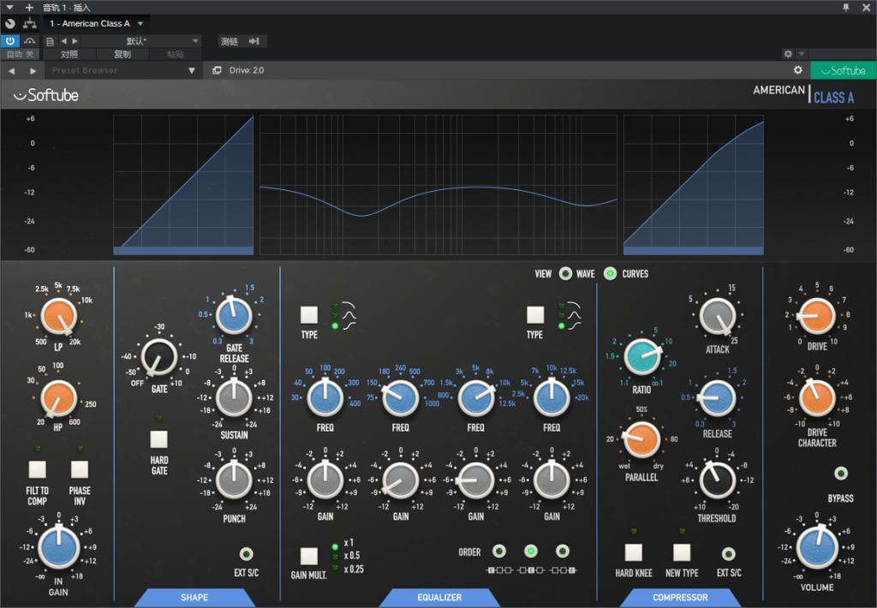Viewport: 877px width, 608px height.
Task: Click the compressor ATTACK knob
Action: (718, 316)
